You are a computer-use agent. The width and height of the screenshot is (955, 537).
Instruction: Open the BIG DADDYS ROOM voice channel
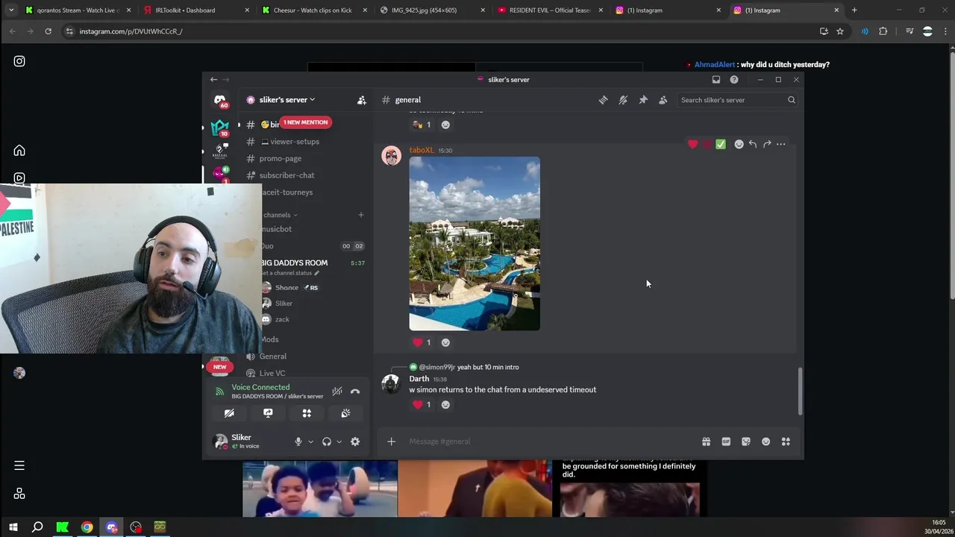(294, 263)
